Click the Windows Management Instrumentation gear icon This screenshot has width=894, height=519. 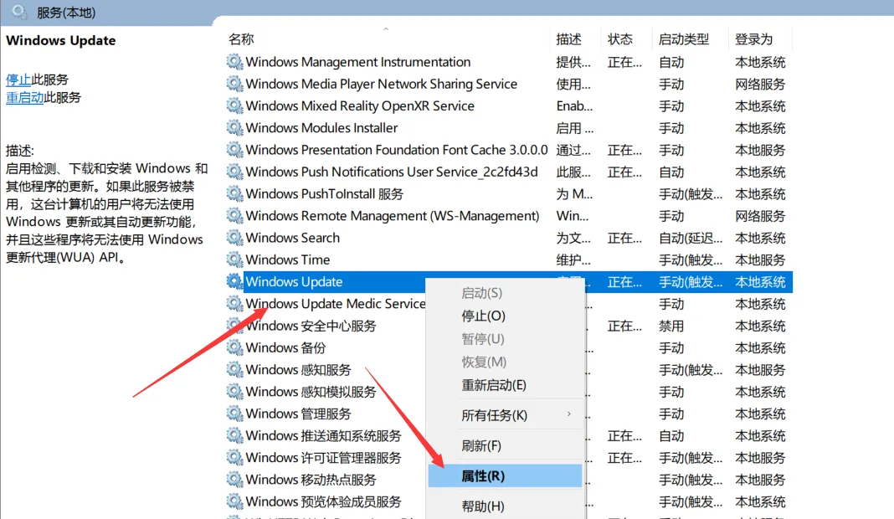click(x=235, y=62)
